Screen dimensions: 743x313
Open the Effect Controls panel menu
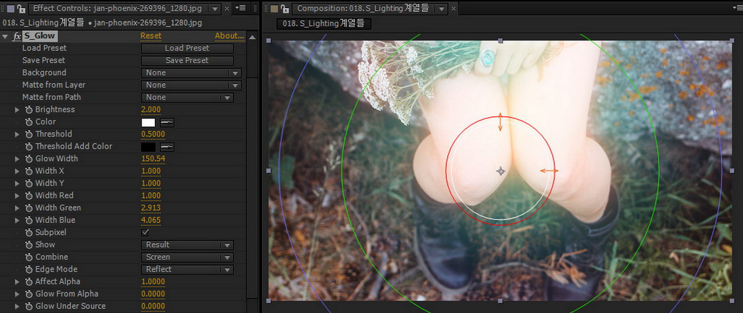pos(240,8)
